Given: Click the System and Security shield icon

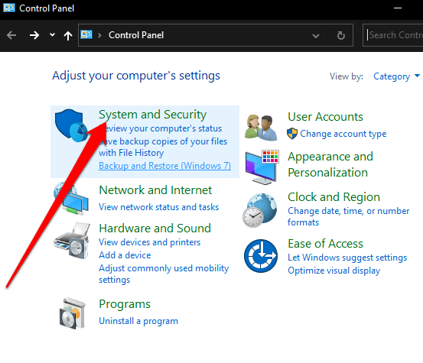Looking at the screenshot, I should (x=71, y=125).
